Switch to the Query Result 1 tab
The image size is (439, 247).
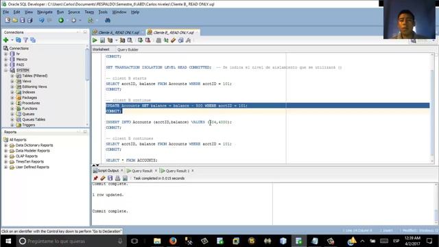[178, 171]
